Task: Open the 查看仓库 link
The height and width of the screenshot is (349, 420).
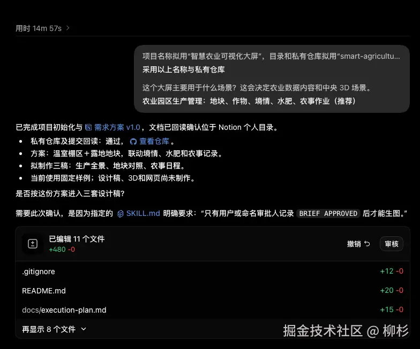Action: 154,141
